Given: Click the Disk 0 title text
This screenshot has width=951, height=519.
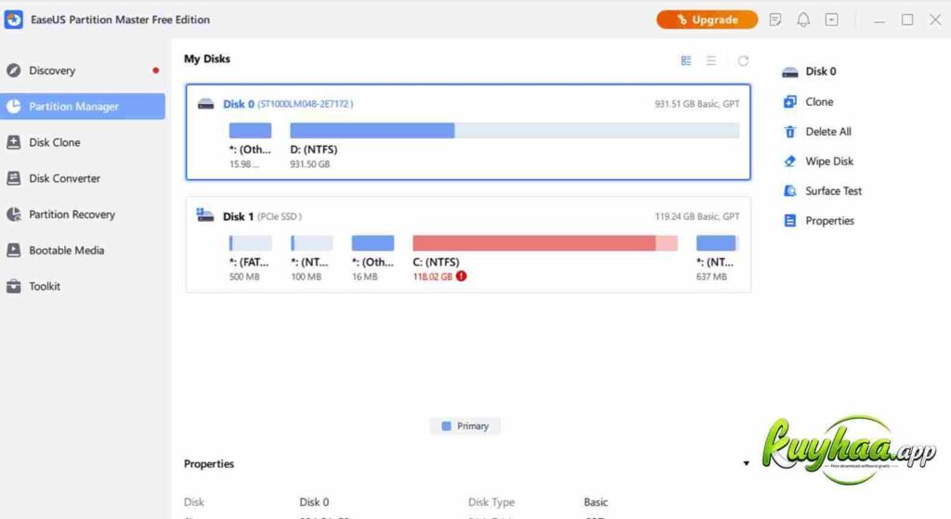Looking at the screenshot, I should point(239,104).
